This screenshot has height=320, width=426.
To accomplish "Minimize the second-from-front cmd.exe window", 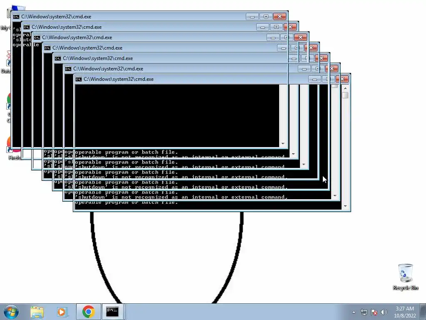I will coord(304,69).
